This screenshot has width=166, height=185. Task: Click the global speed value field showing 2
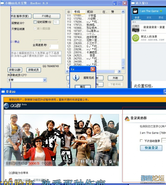(54, 46)
